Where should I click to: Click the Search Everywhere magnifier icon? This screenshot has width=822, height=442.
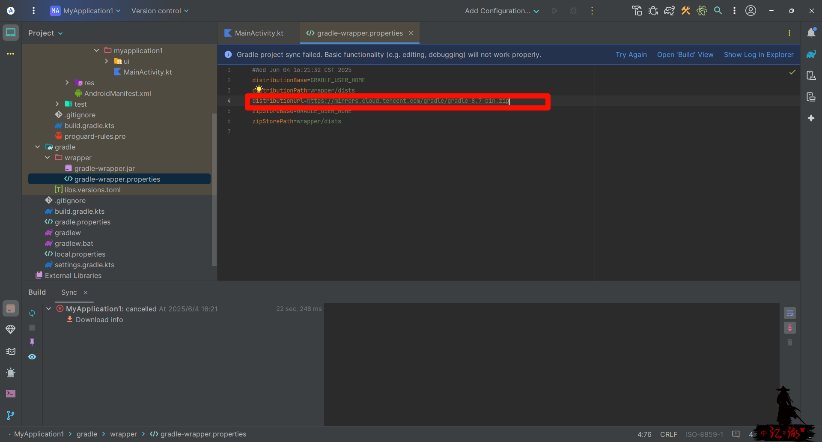coord(718,11)
